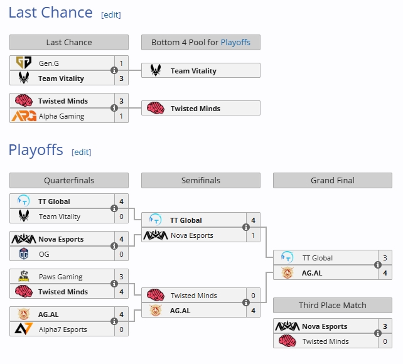Show info for Twisted Minds vs AG.AL semifinal
The height and width of the screenshot is (364, 403).
coord(246,302)
